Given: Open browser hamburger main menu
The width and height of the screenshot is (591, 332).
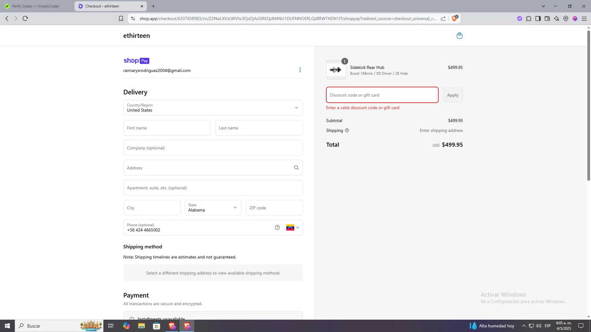Looking at the screenshot, I should click(x=584, y=18).
